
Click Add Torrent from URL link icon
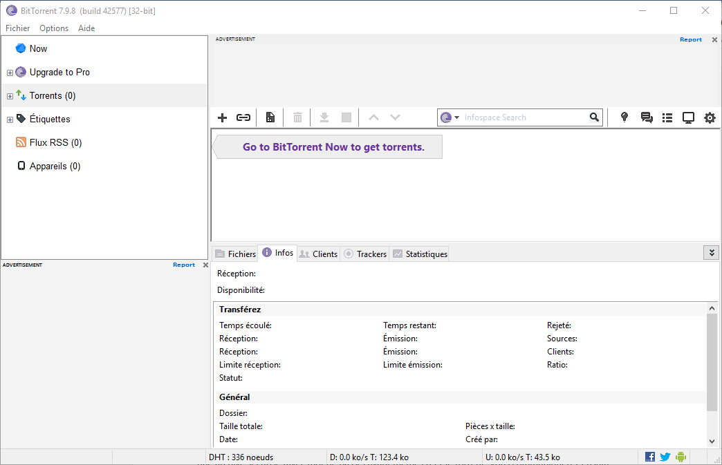click(243, 117)
